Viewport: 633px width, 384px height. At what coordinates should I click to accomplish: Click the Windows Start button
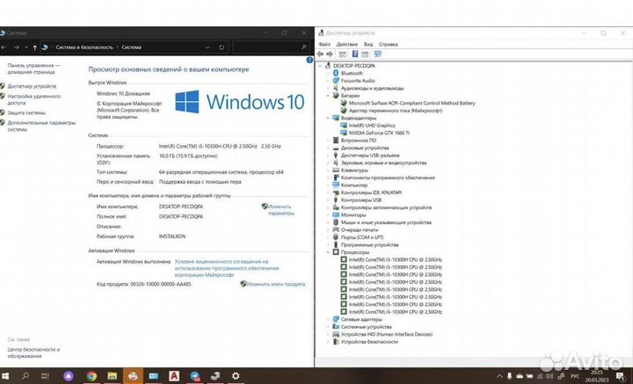(4, 376)
